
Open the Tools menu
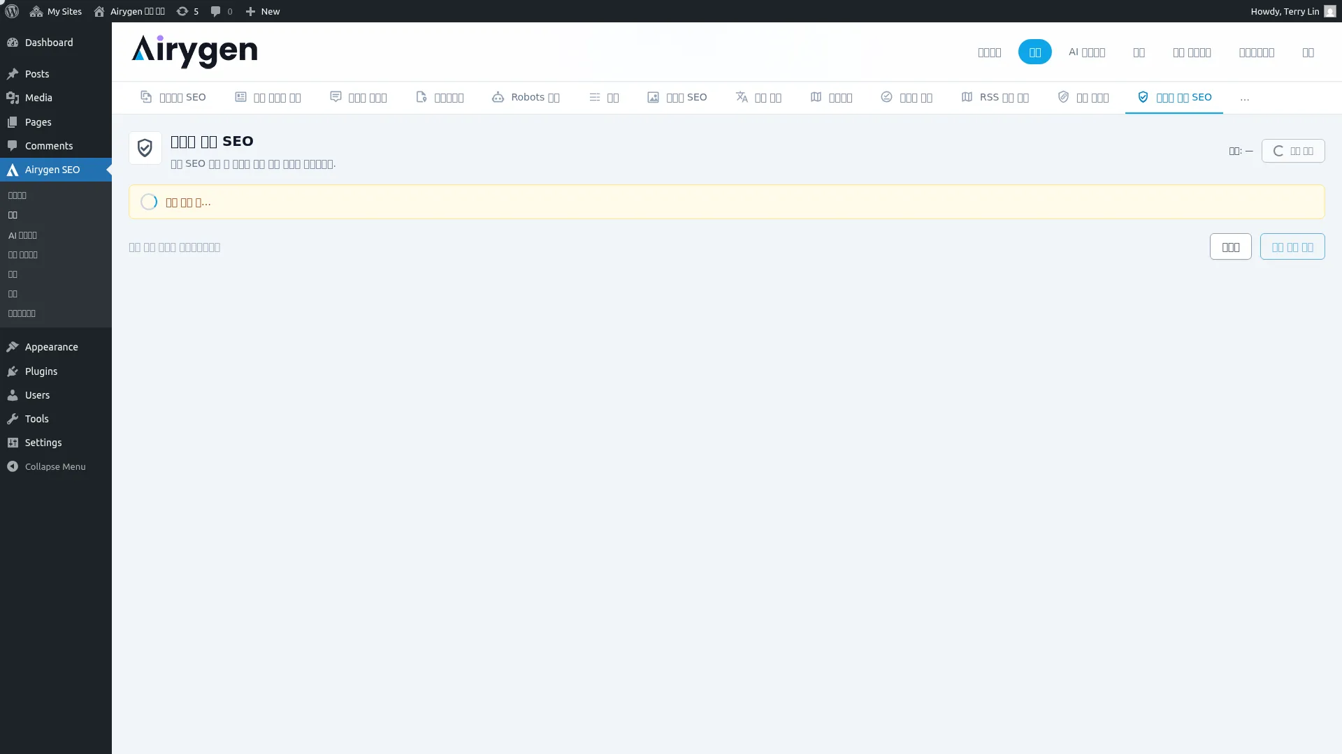(56, 419)
